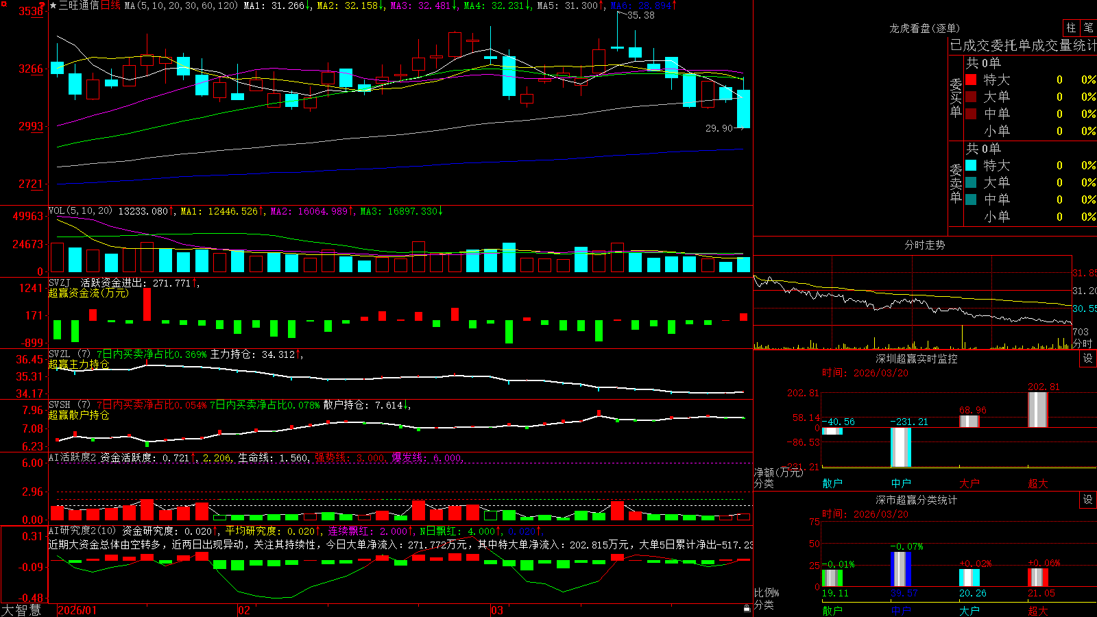The width and height of the screenshot is (1097, 617).
Task: Click the dark red 中单 swatch under 委买单
Action: coord(971,114)
